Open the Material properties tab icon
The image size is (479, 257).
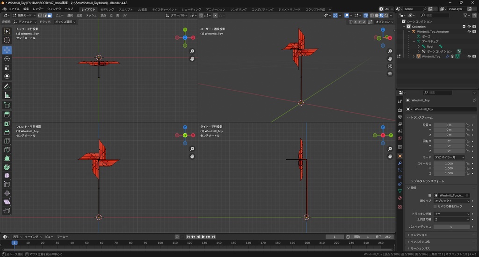tap(400, 198)
